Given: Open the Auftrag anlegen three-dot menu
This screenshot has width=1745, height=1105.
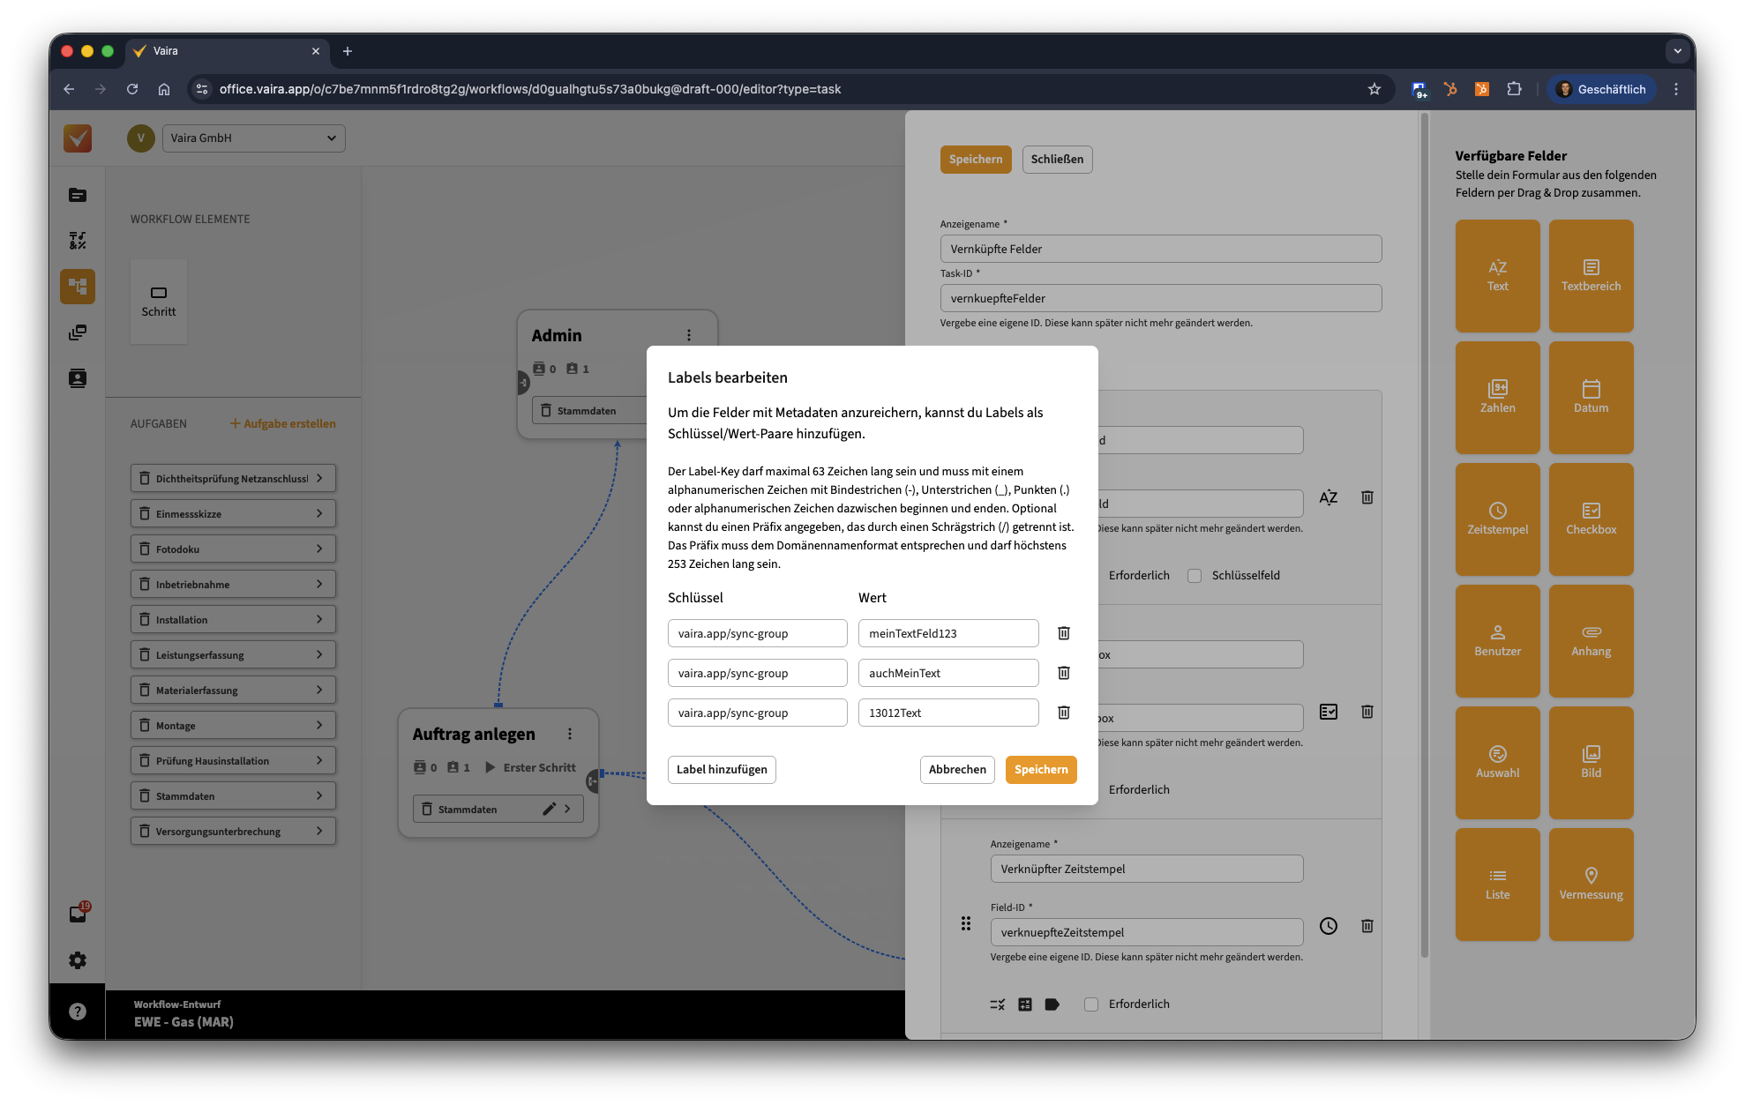Looking at the screenshot, I should point(569,735).
